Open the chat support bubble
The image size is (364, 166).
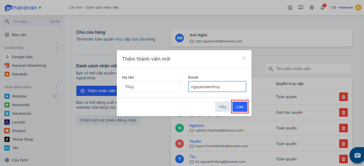point(357,155)
